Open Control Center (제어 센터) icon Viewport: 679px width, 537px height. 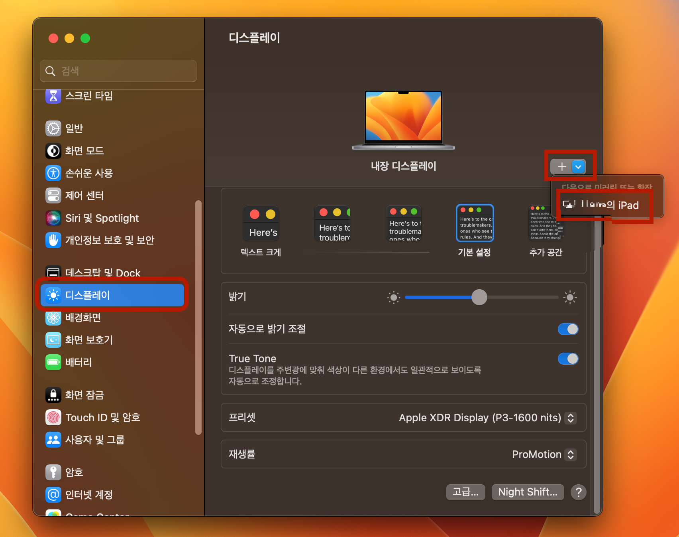coord(53,195)
